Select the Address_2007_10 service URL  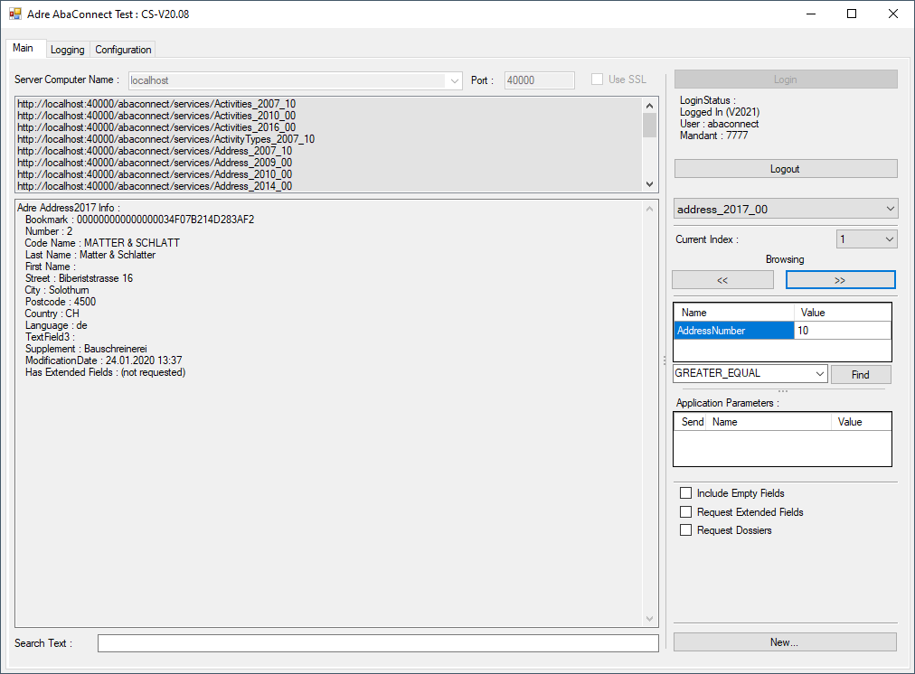click(155, 150)
